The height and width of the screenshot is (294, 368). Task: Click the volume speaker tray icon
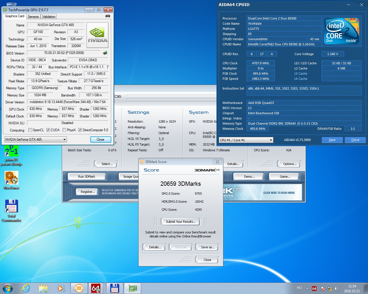337,289
